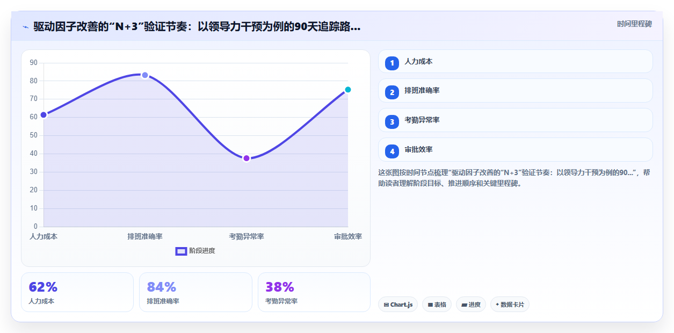
Task: Click the 84% 排班准确率 stat card
Action: (x=195, y=292)
